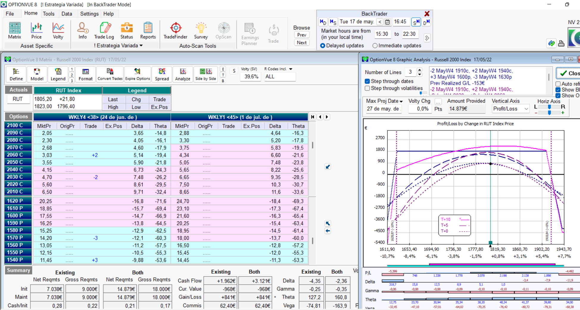Adjust the lower Horiz Axis minus-plus slider

click(x=549, y=112)
